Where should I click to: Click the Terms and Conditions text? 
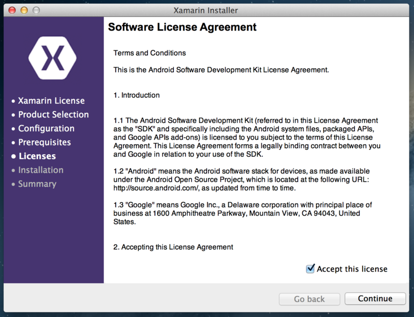150,53
